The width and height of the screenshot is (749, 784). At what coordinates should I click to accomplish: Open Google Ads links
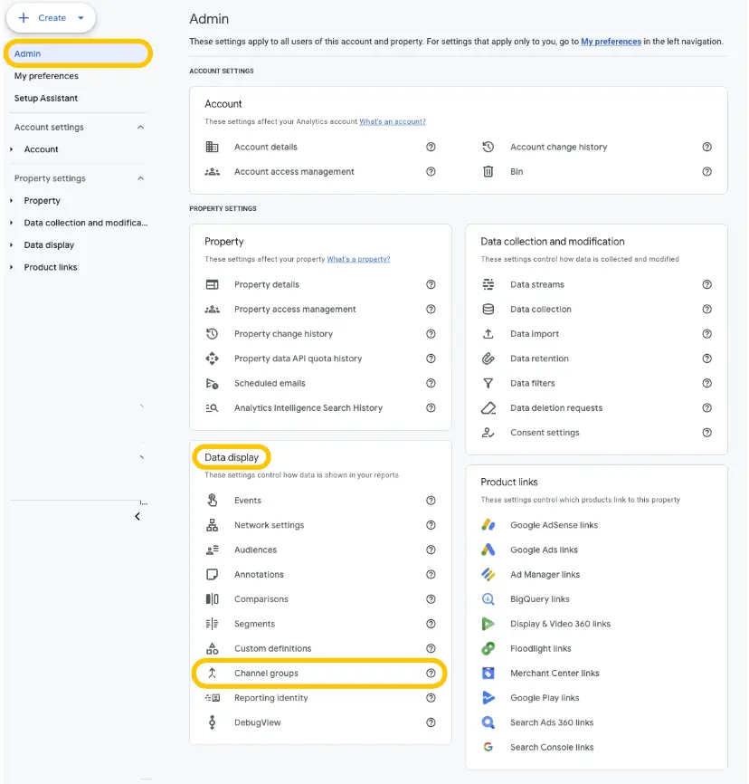pyautogui.click(x=544, y=550)
